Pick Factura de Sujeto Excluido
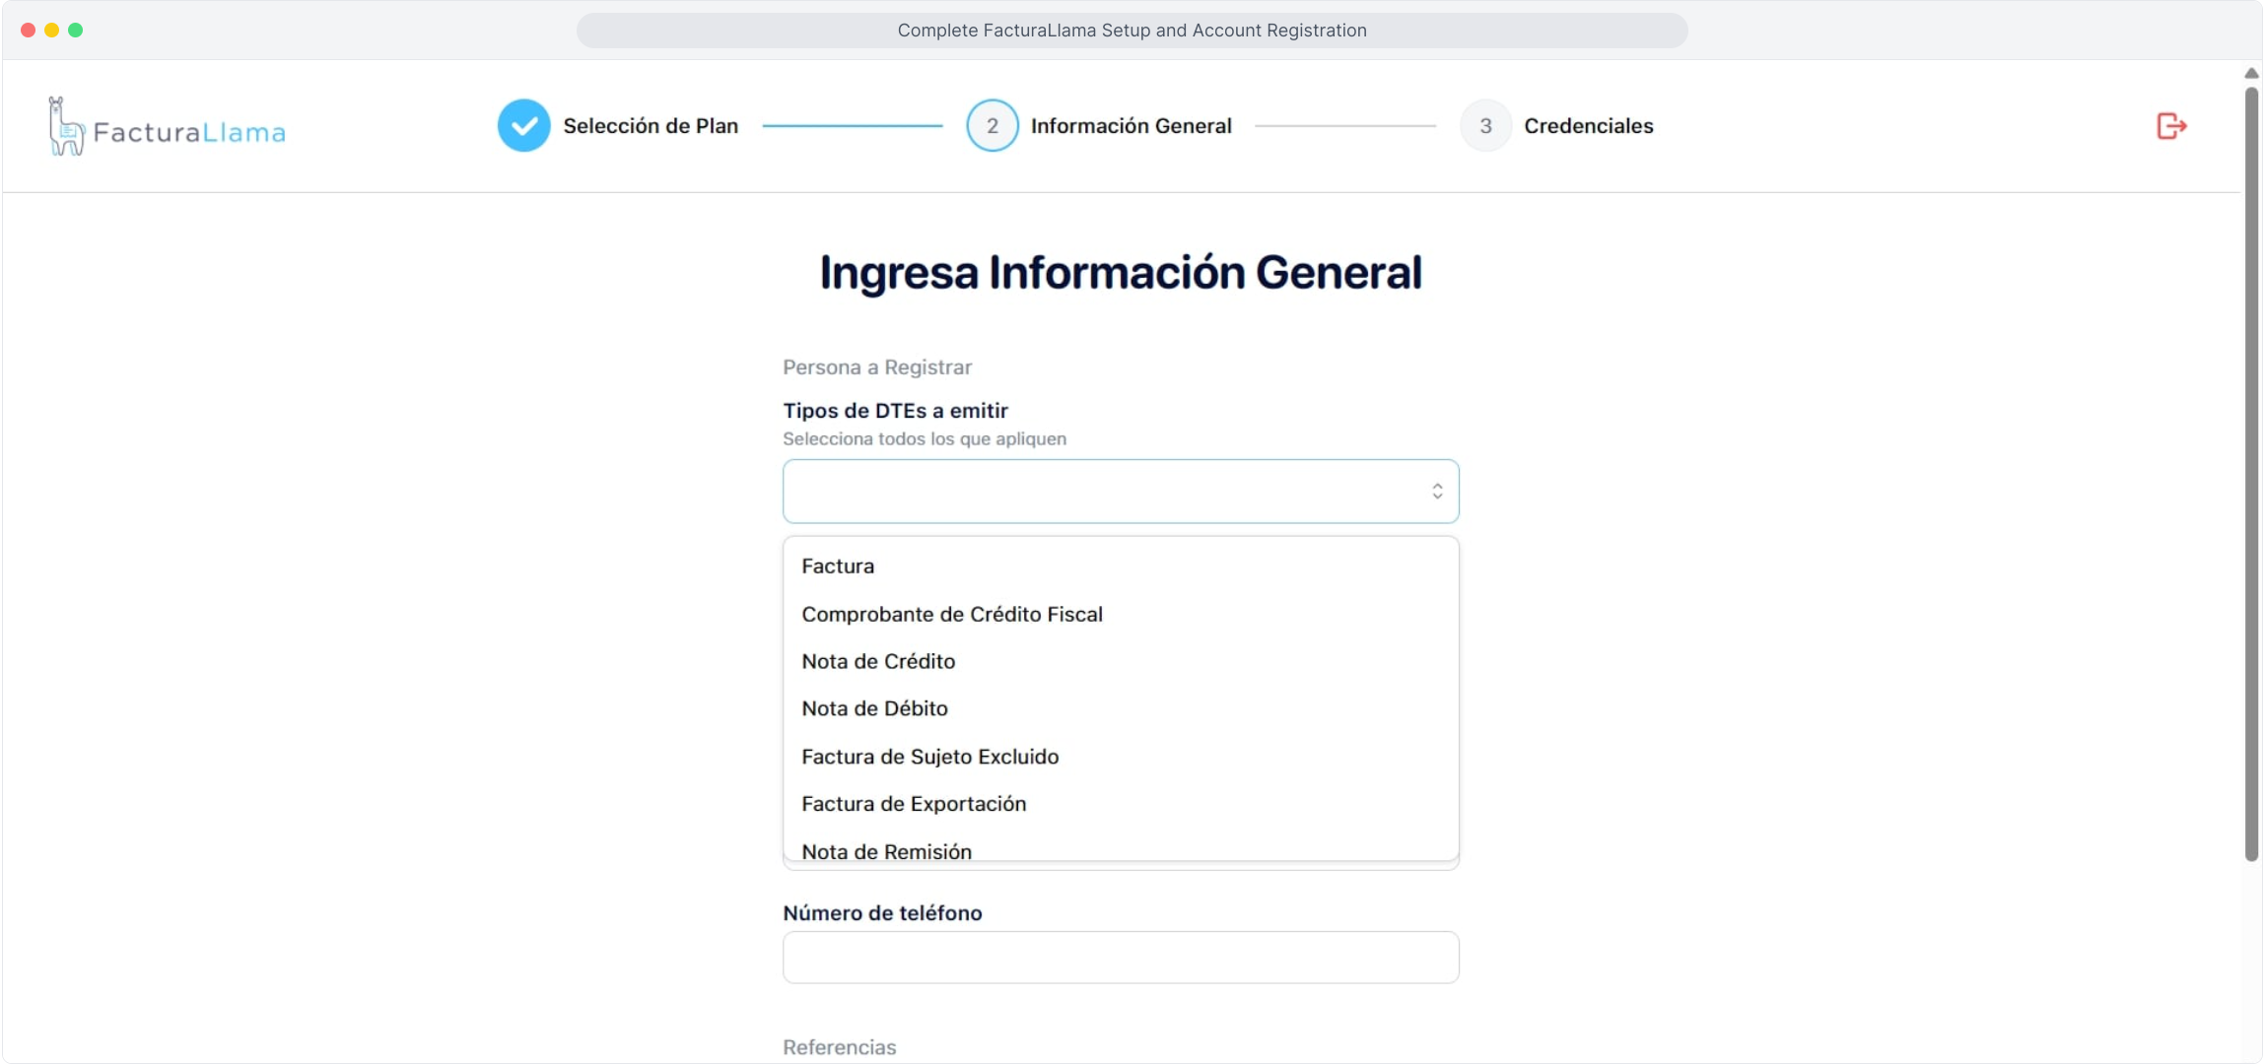 [x=929, y=758]
